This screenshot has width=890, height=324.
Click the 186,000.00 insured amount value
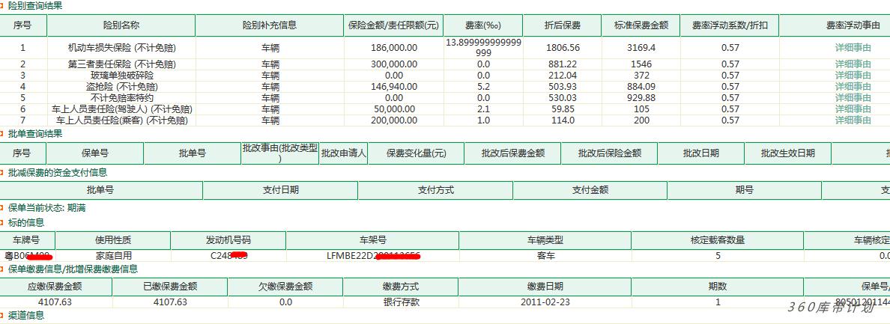pos(393,48)
